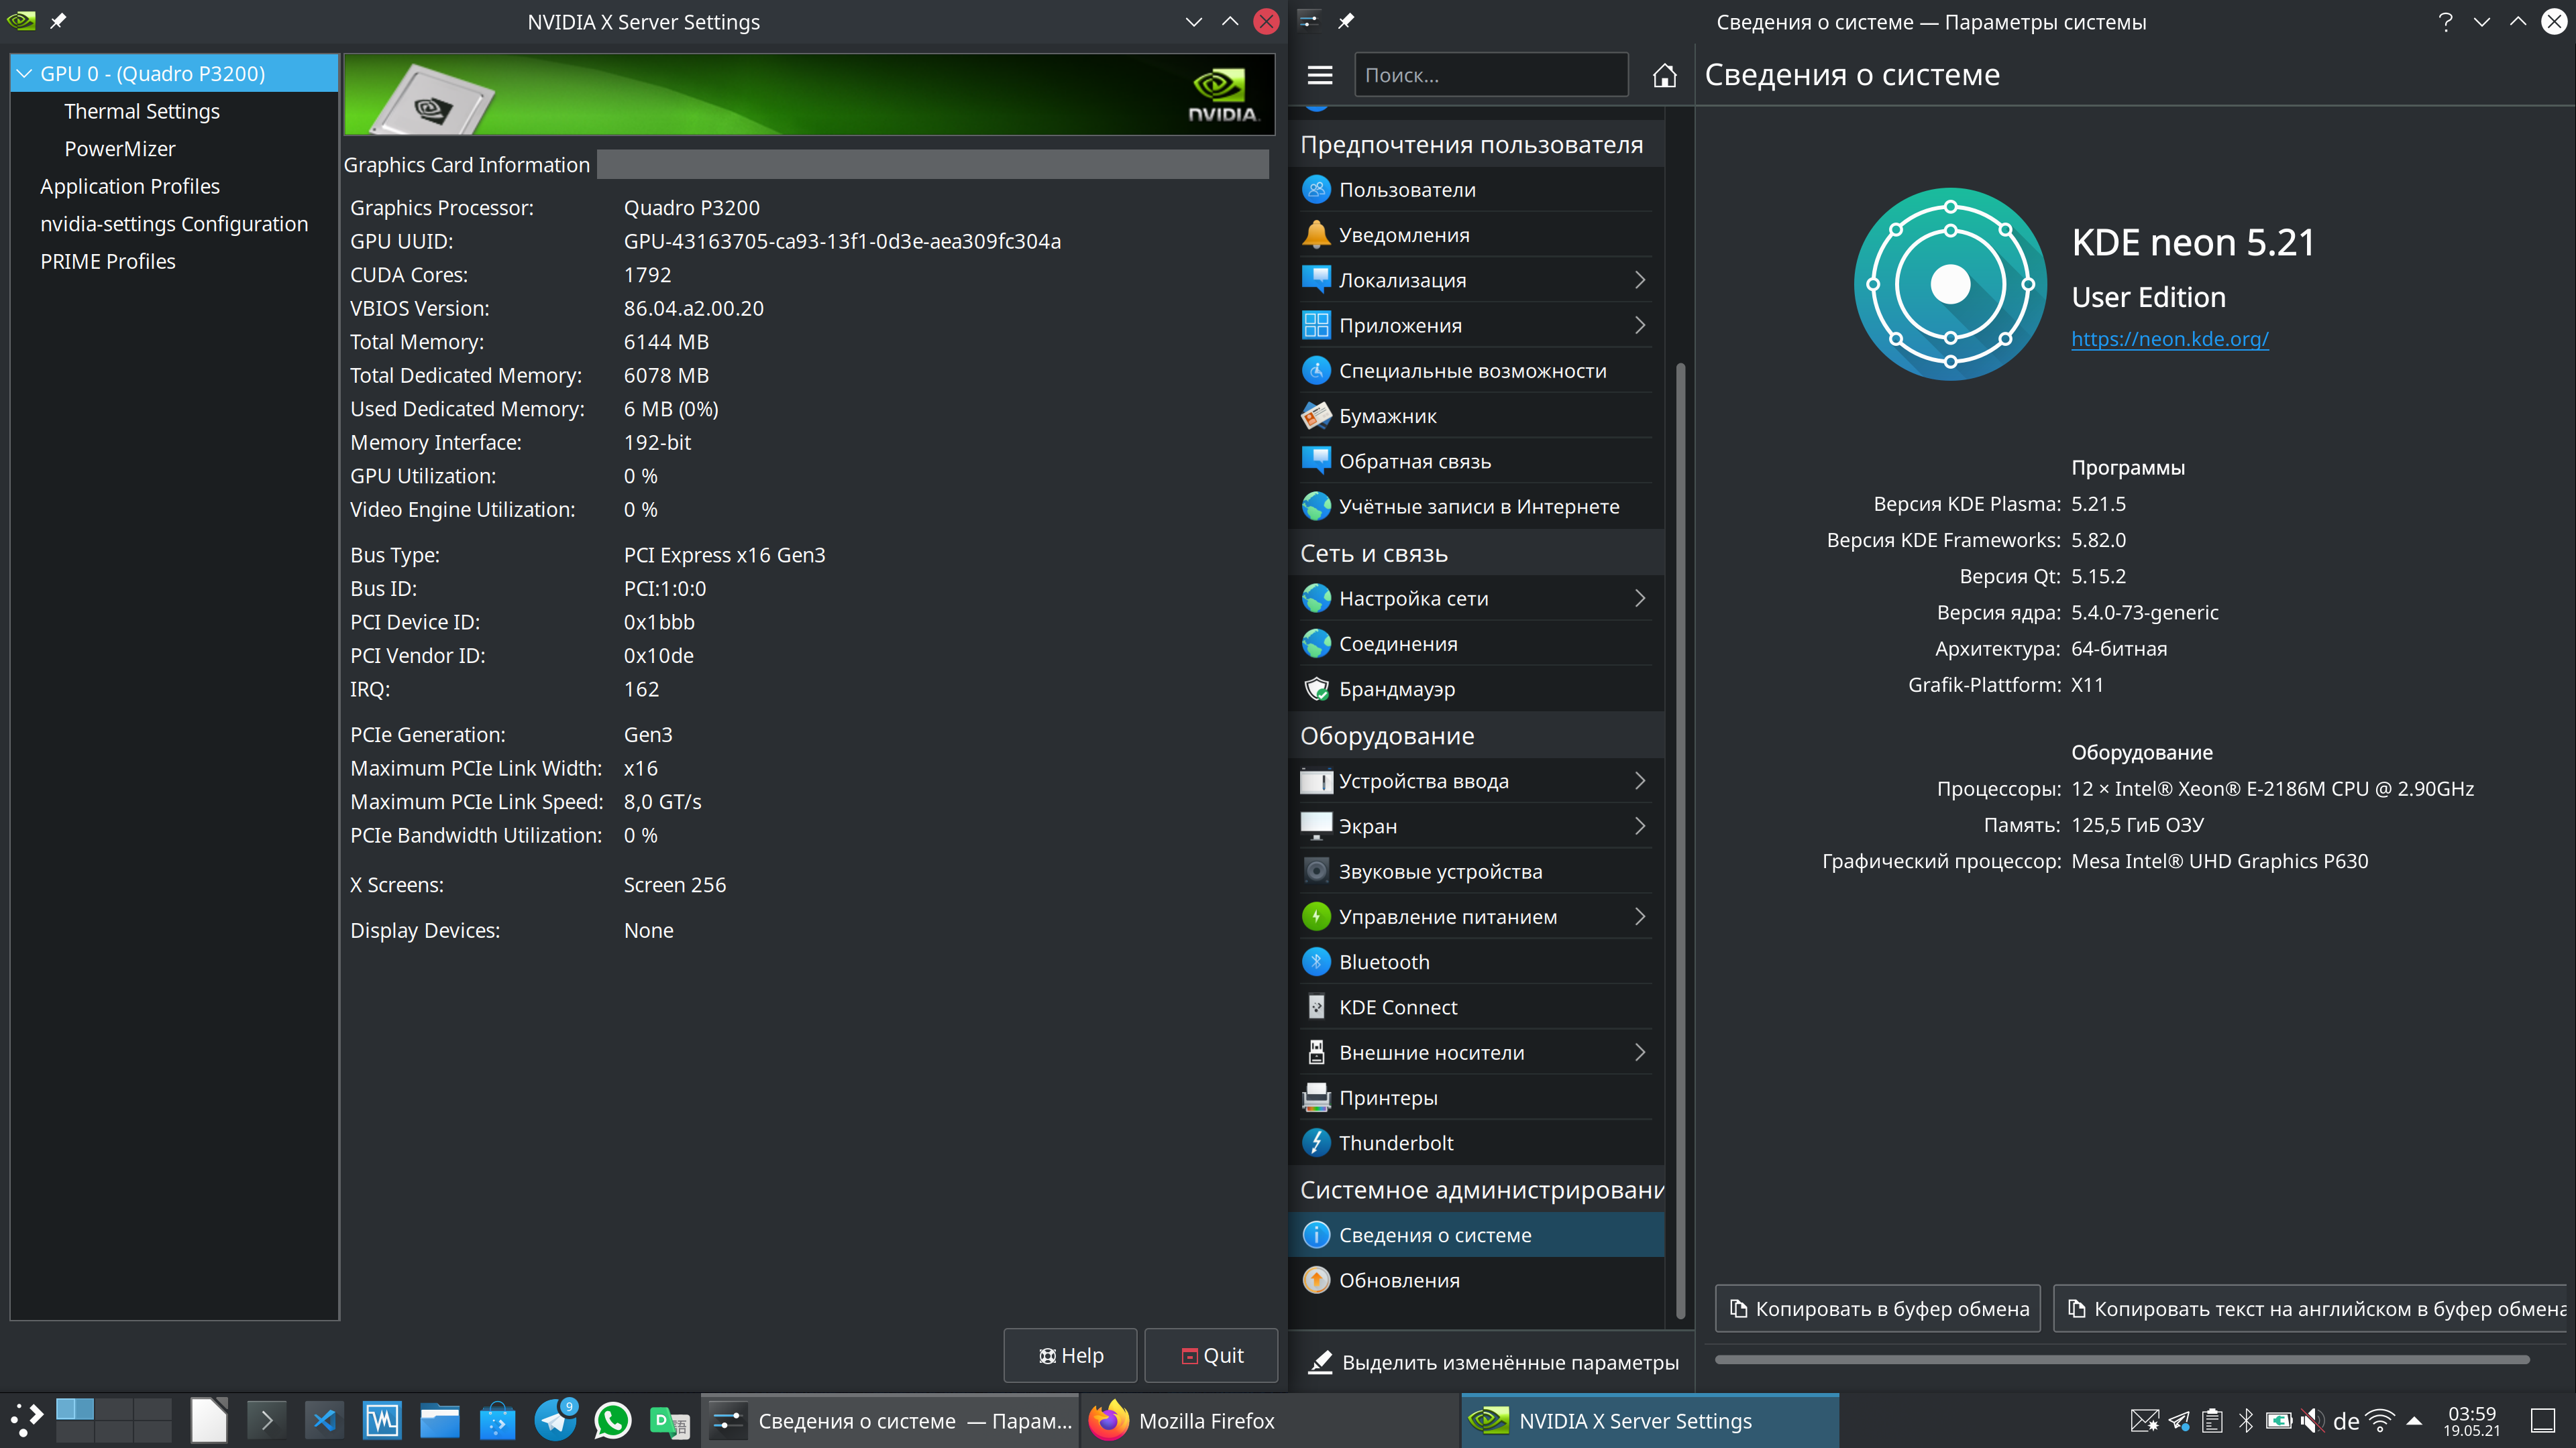Viewport: 2576px width, 1448px height.
Task: Expand the Управление питанием submenu arrow
Action: 1640,916
